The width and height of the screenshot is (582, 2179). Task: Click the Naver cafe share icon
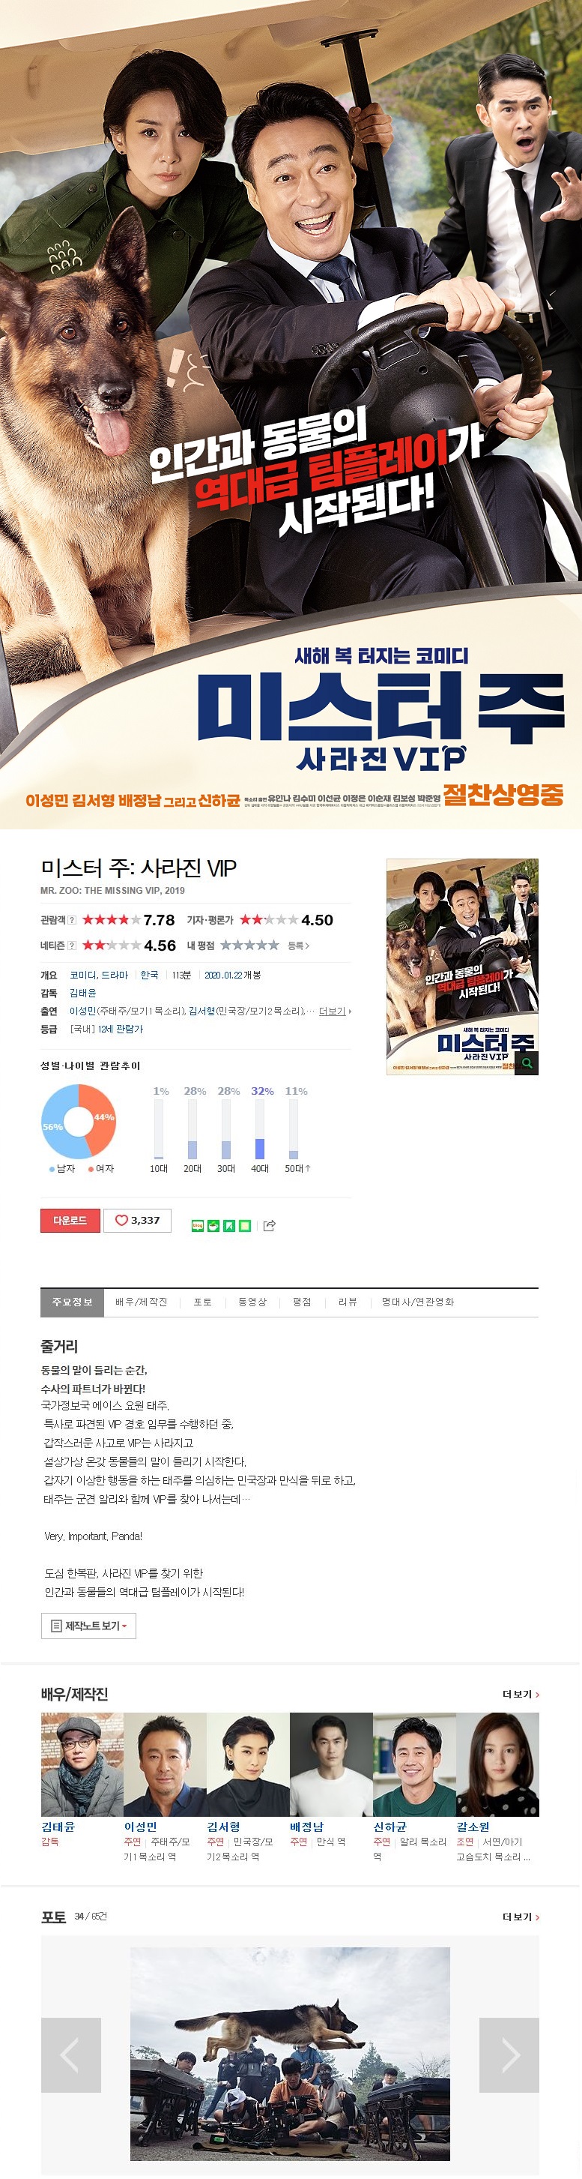(x=213, y=1224)
